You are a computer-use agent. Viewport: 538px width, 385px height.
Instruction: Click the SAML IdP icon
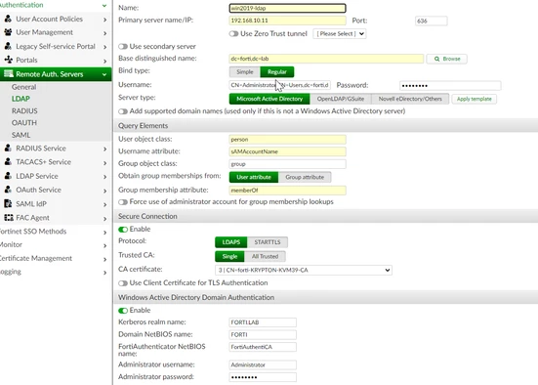point(8,203)
